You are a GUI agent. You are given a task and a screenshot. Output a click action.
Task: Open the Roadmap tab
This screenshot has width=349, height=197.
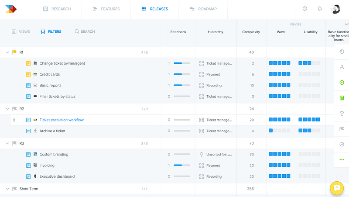point(203,9)
